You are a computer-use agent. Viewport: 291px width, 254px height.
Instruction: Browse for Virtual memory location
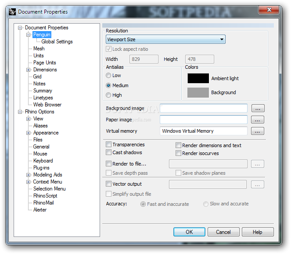tap(258, 131)
